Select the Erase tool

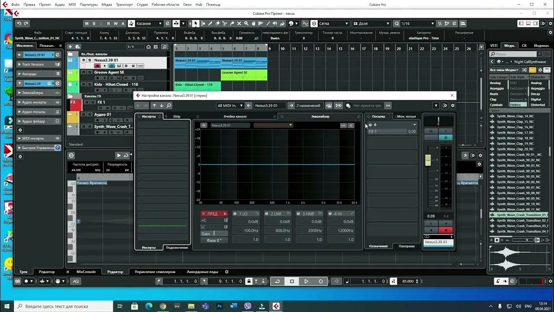(218, 23)
